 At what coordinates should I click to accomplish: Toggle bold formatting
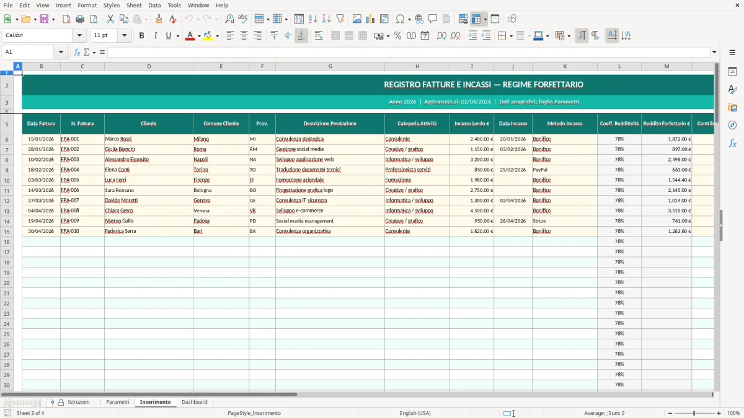coord(142,36)
